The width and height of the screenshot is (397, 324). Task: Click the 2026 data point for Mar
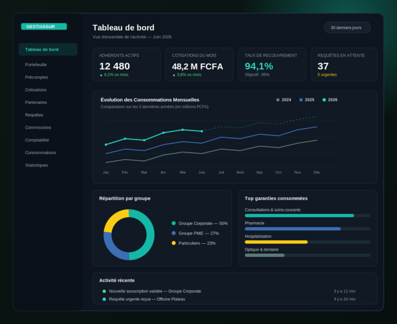coord(144,140)
